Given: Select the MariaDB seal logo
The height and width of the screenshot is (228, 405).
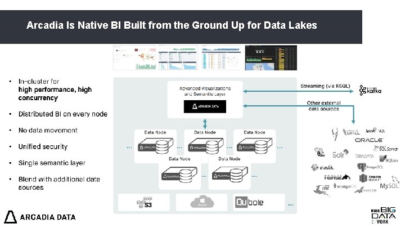Looking at the screenshot, I should point(365,190).
